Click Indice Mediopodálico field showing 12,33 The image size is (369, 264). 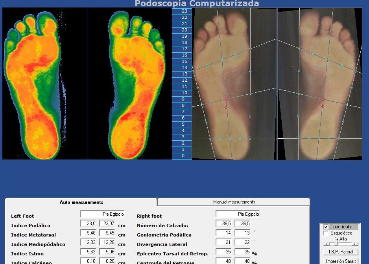click(x=88, y=242)
